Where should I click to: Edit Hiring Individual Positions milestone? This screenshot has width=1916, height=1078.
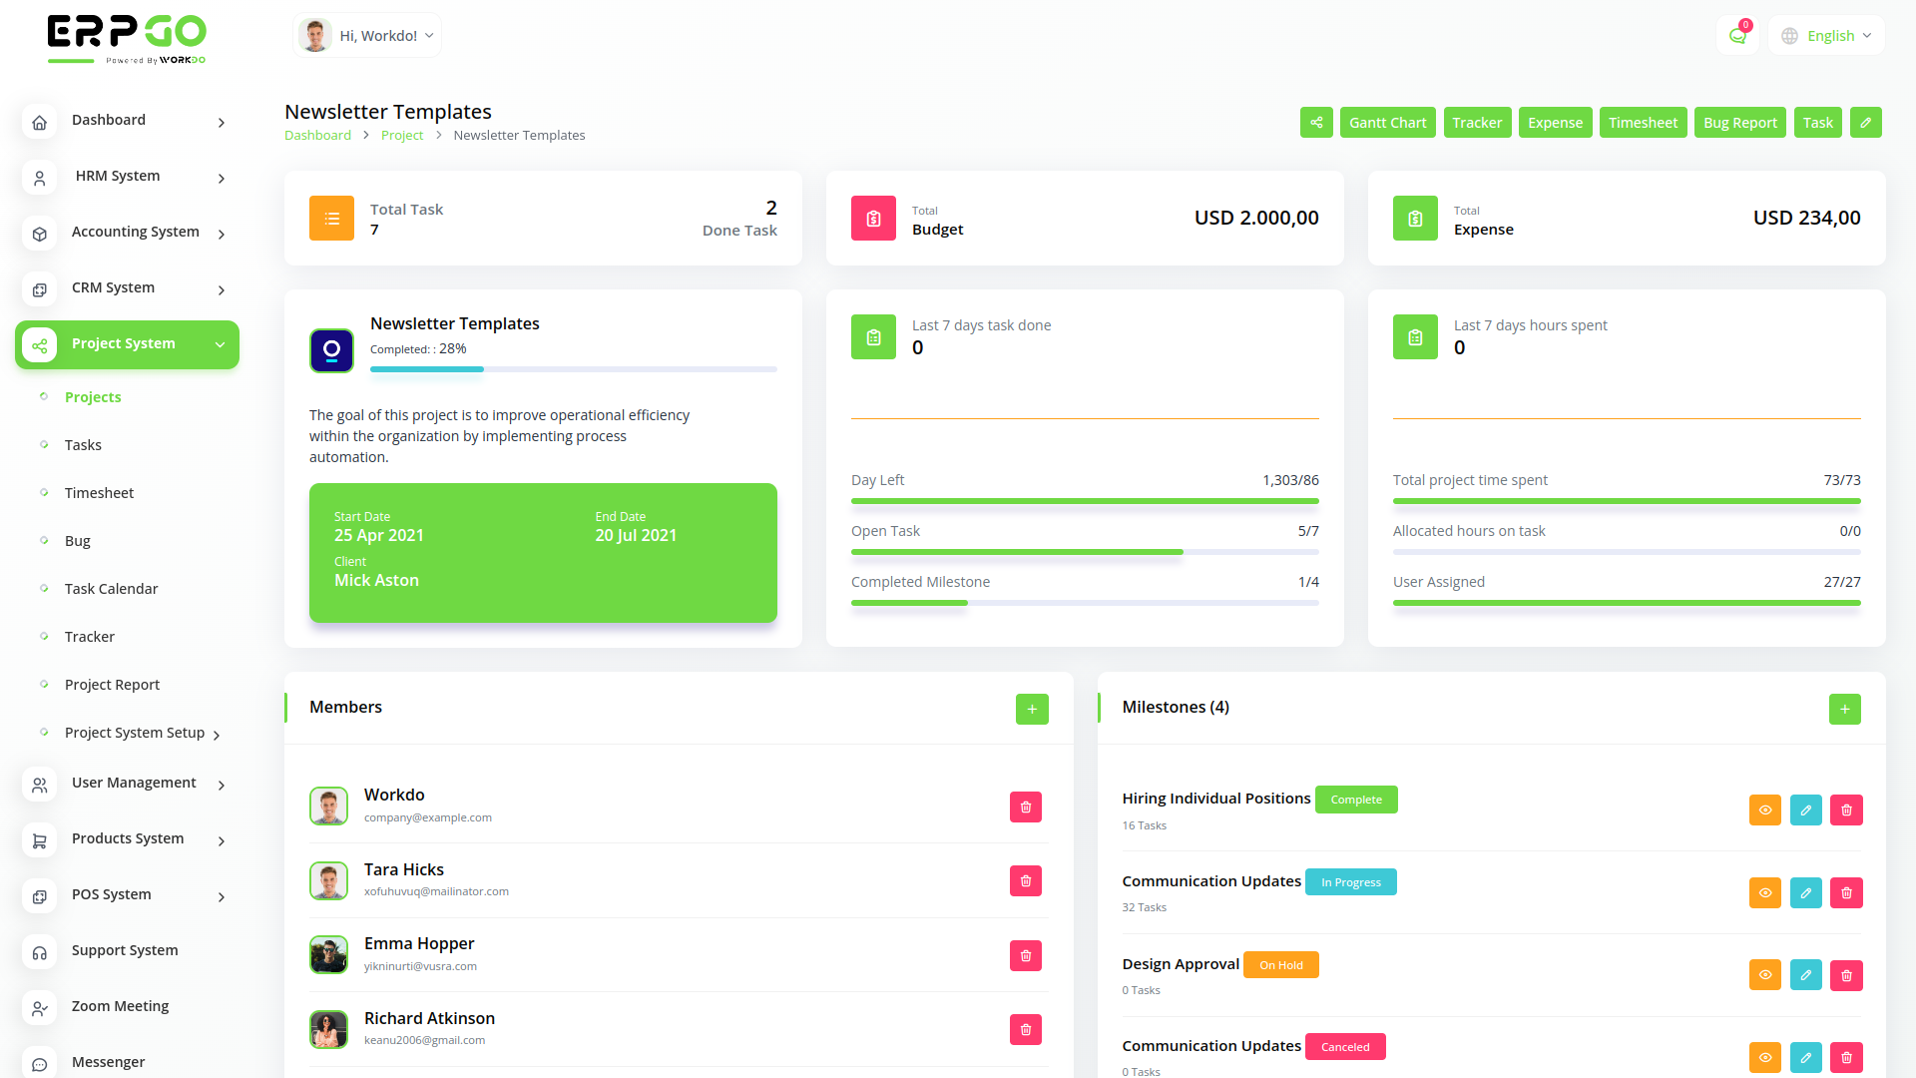[x=1805, y=810]
